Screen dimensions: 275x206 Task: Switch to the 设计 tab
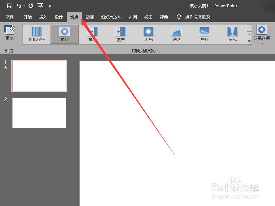59,17
